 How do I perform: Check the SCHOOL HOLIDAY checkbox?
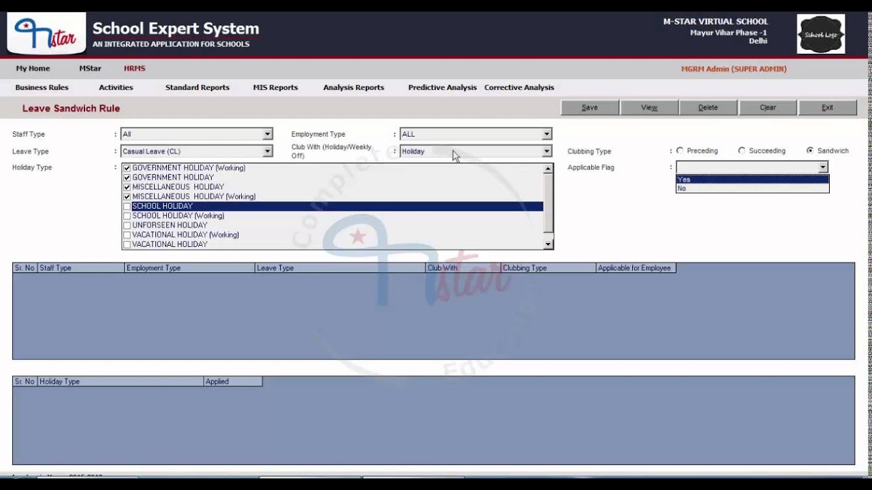(x=127, y=206)
